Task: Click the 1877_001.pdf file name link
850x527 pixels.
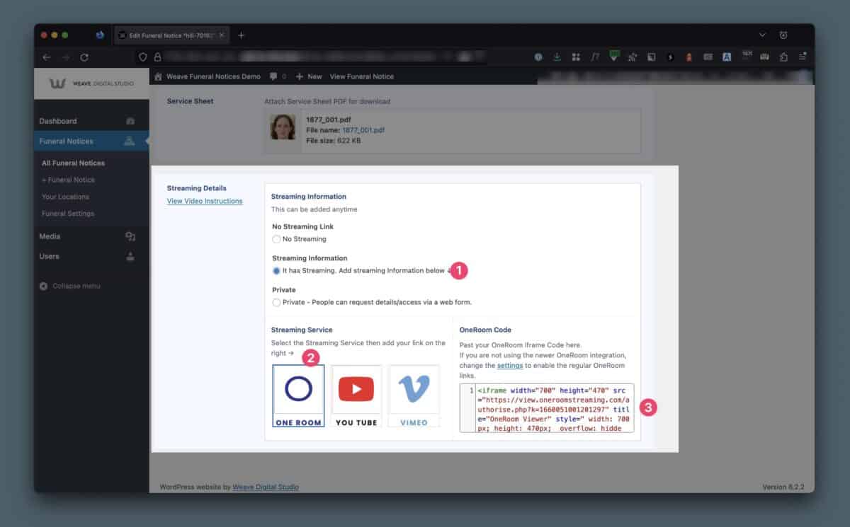Action: point(363,130)
